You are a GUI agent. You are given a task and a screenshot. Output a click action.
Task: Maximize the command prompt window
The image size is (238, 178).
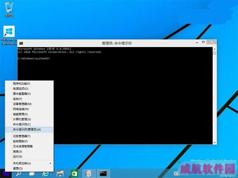203,42
